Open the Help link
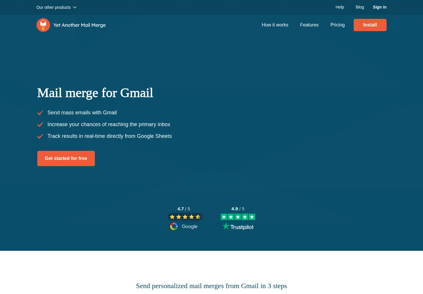This screenshot has width=423, height=294. point(340,7)
